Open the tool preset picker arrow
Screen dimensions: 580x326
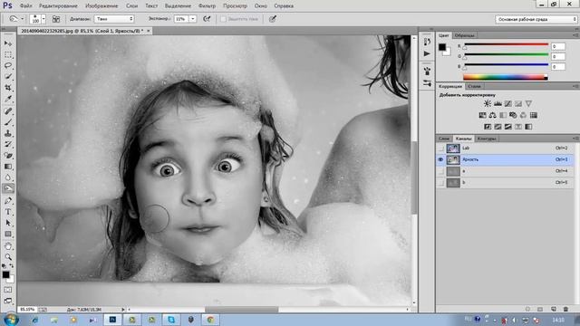(22, 19)
